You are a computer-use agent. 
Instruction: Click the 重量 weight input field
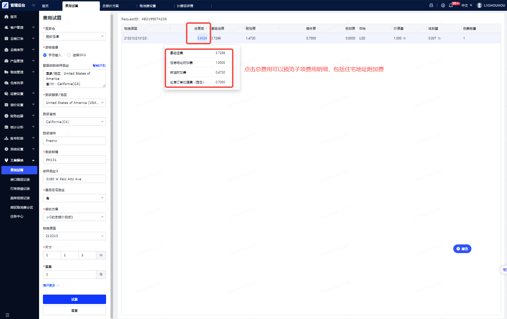click(x=69, y=274)
